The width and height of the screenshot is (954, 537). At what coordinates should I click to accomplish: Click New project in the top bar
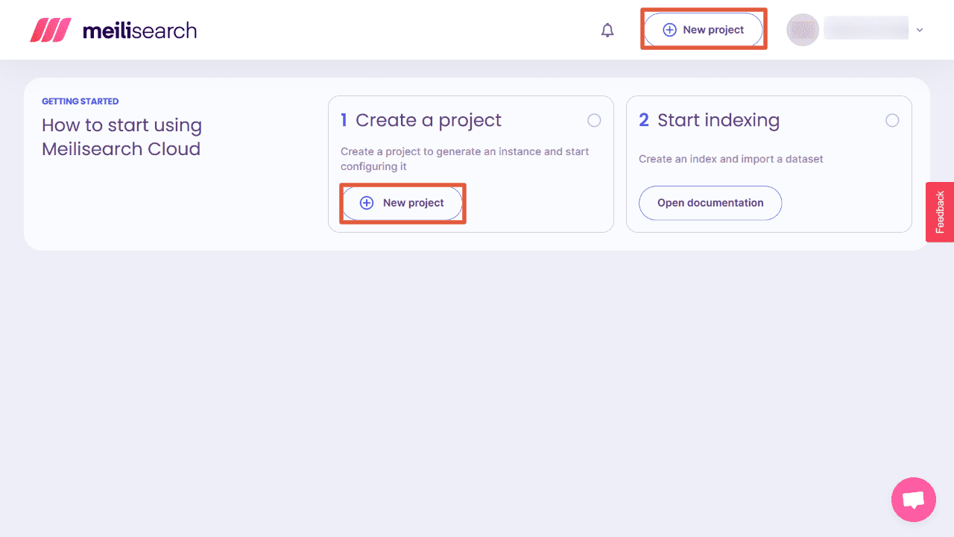pos(704,29)
